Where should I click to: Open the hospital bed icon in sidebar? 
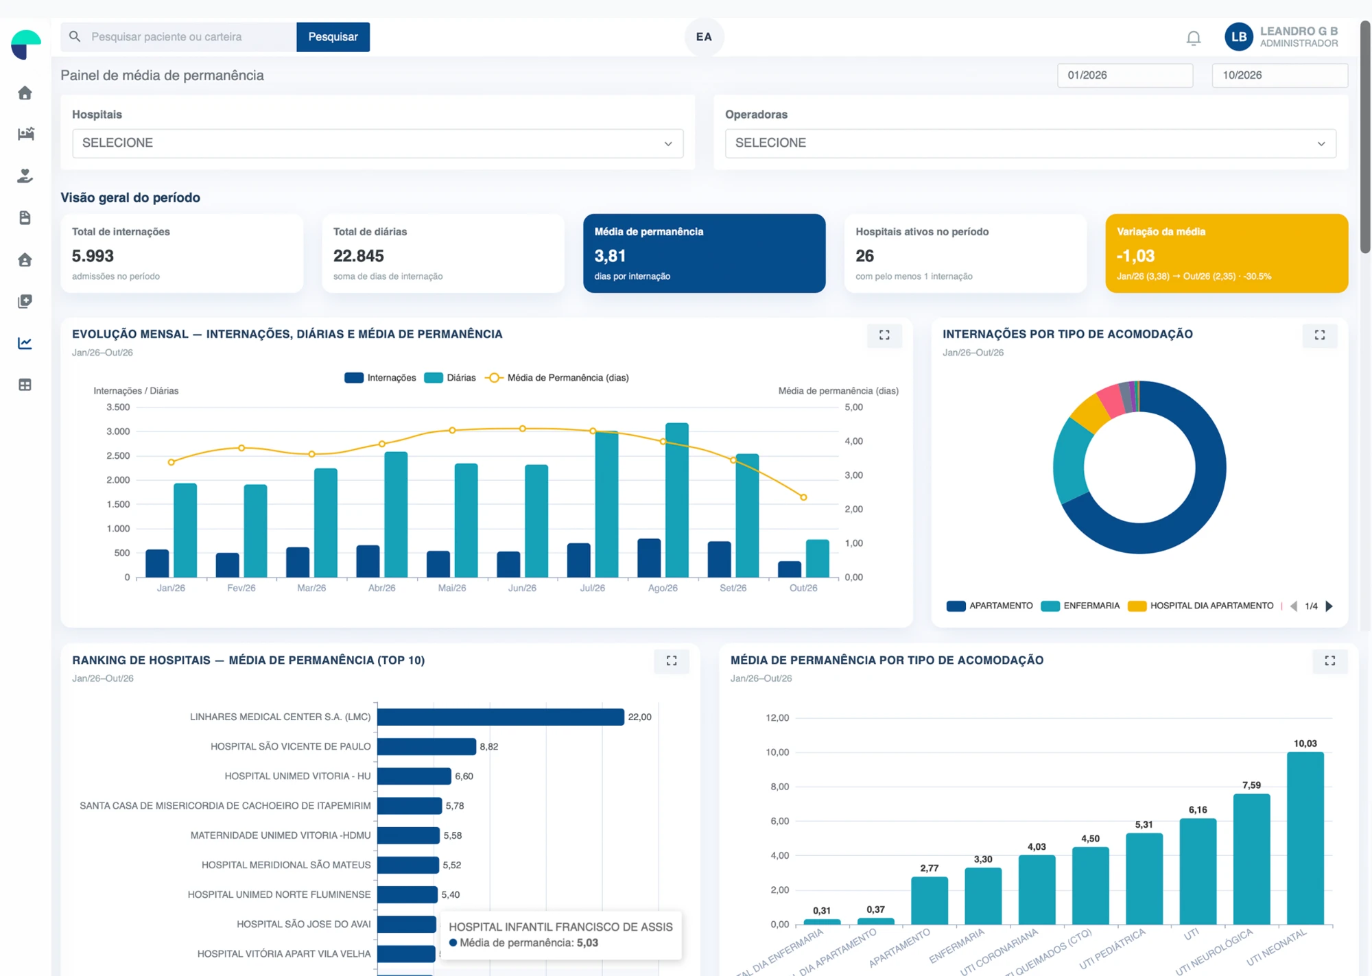point(25,134)
